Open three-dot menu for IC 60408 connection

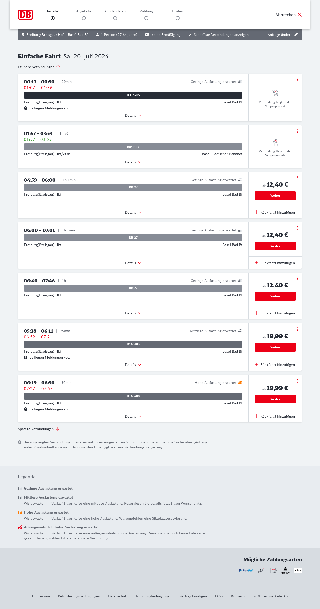(297, 381)
